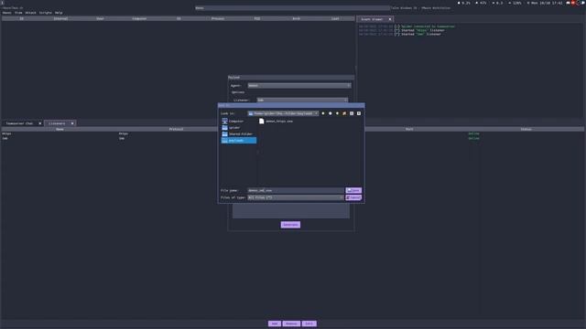This screenshot has height=329, width=586.
Task: Confirm file dialog with the top purple button
Action: [353, 190]
